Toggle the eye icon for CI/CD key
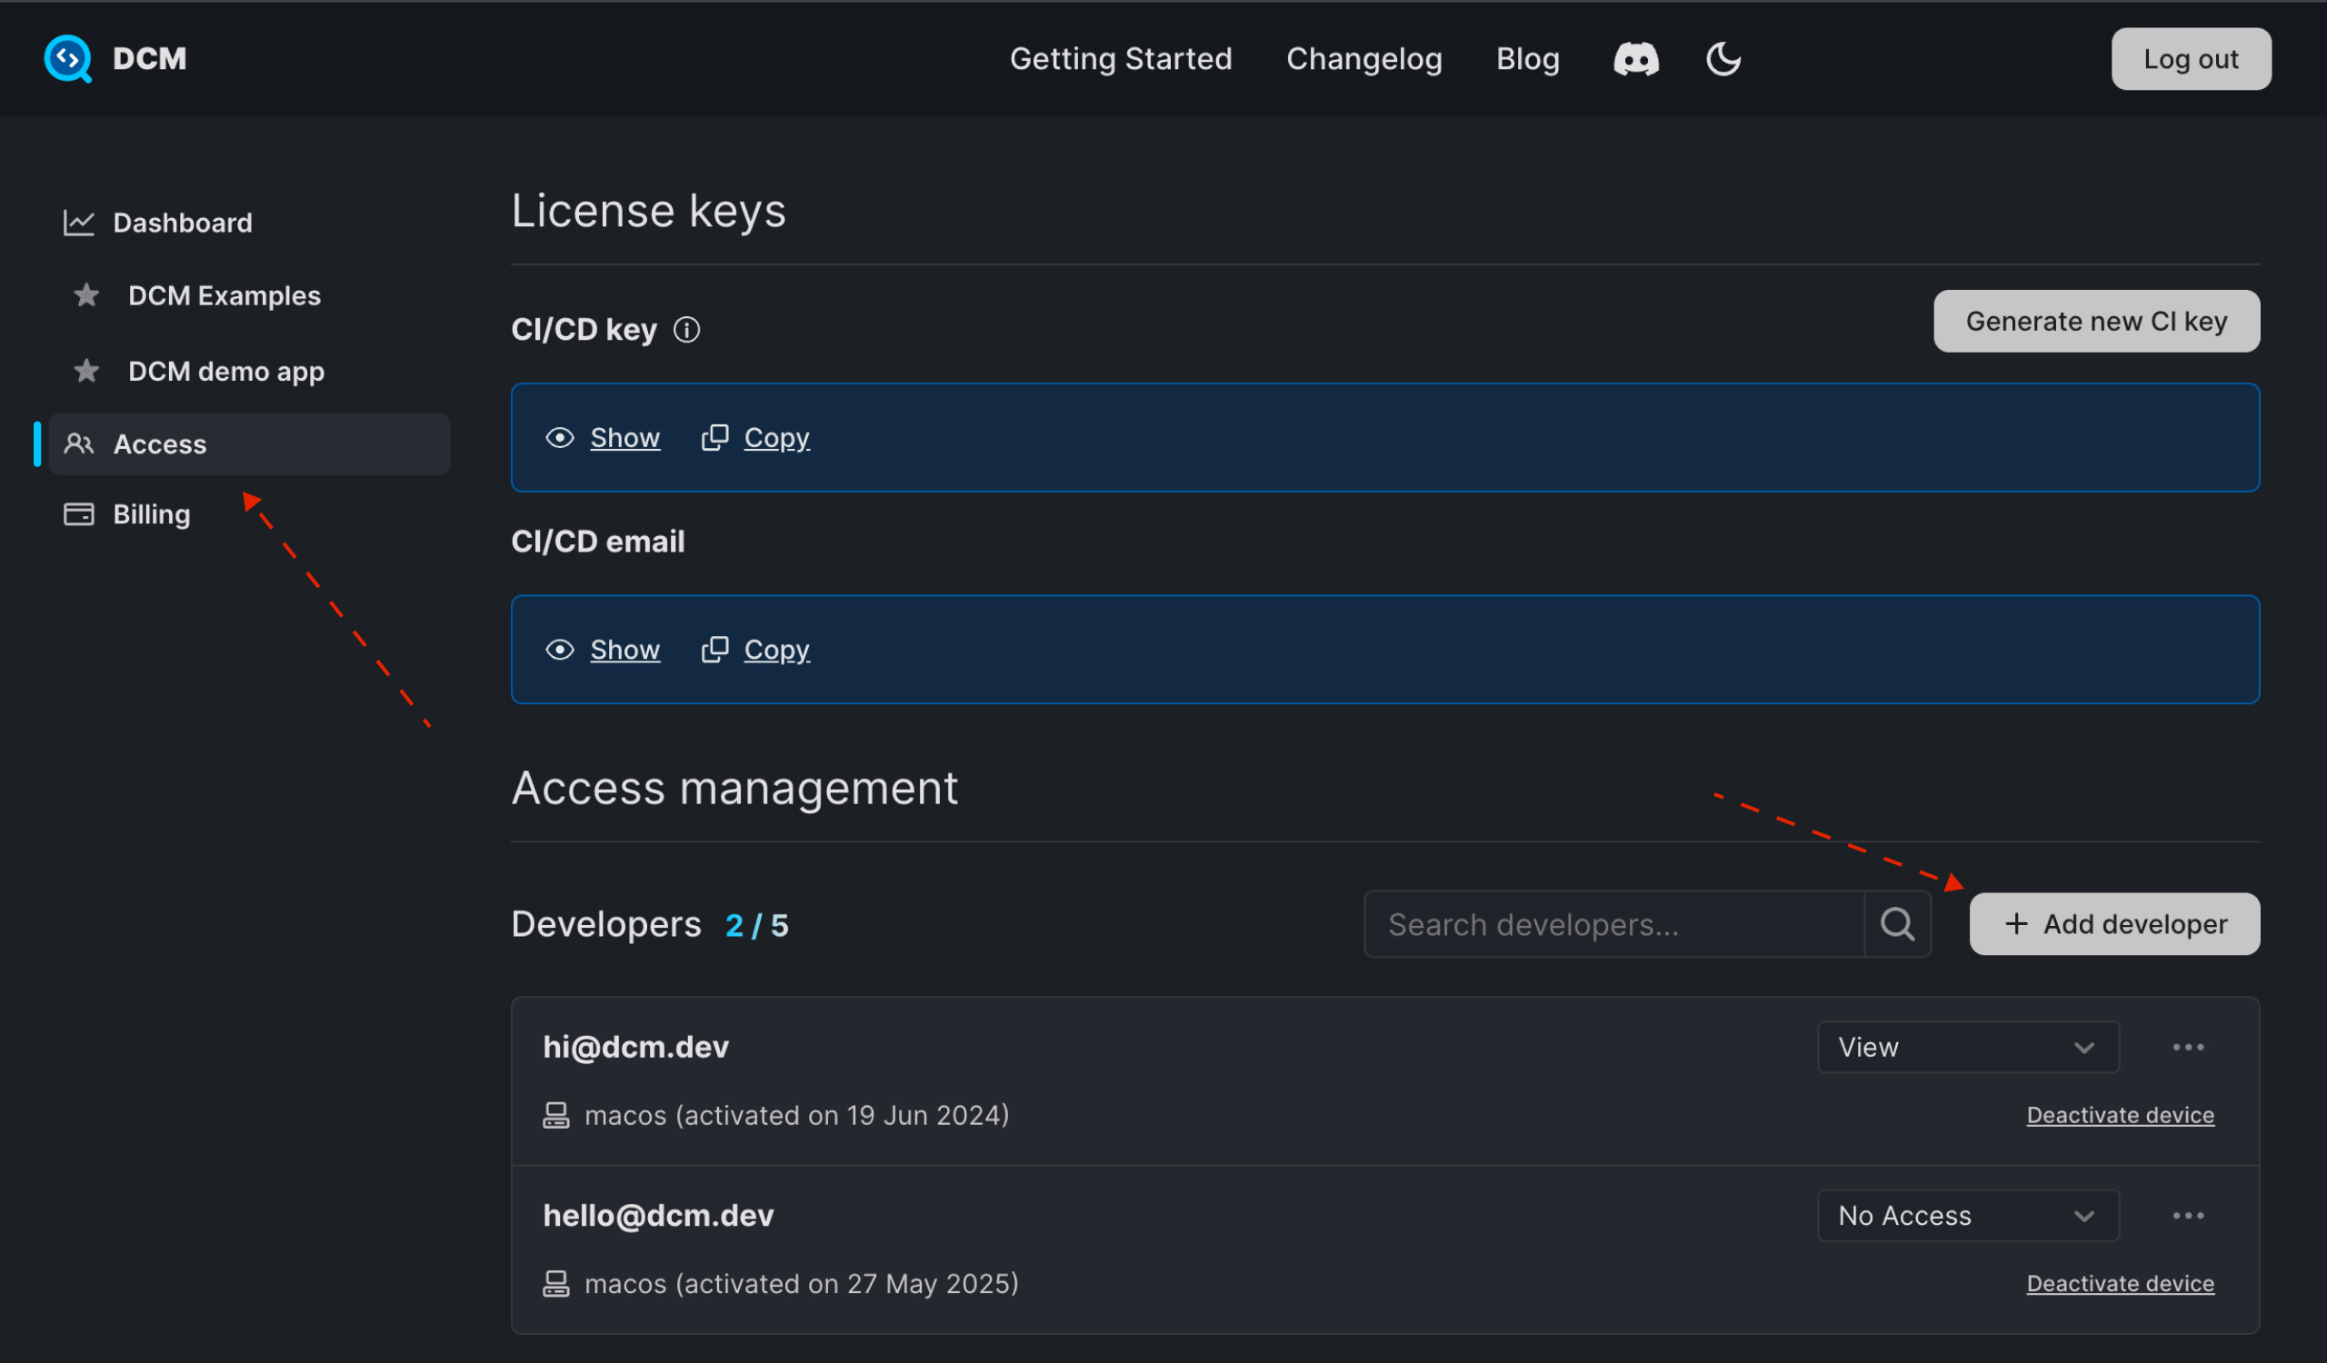 [x=560, y=437]
